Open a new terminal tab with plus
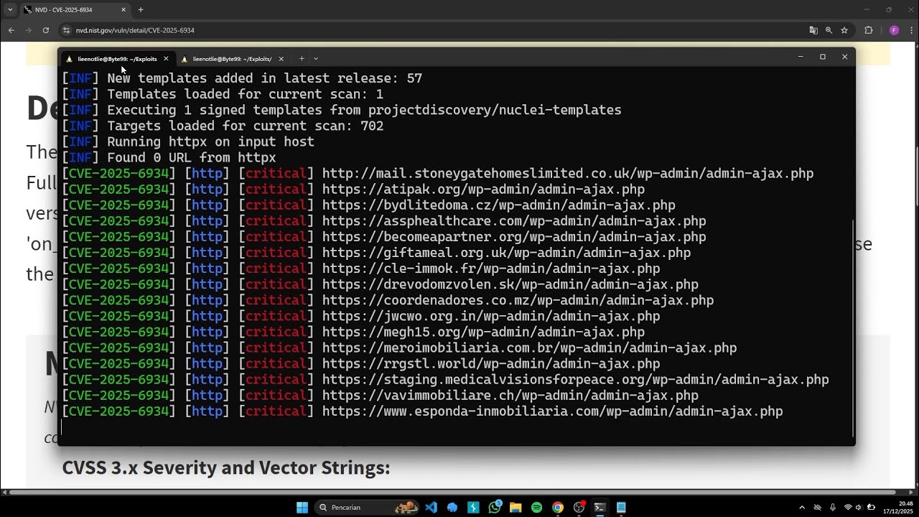The height and width of the screenshot is (517, 919). click(x=302, y=59)
